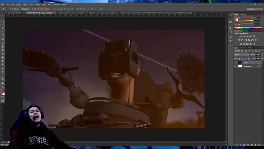
Task: Open the Image menu
Action: click(19, 5)
